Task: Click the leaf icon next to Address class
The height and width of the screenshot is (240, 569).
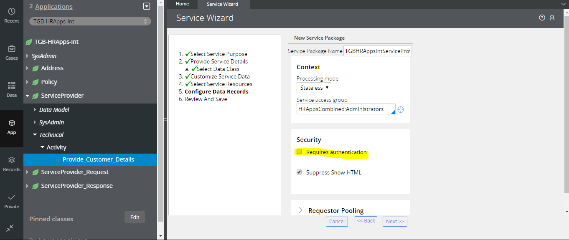Action: coord(36,68)
